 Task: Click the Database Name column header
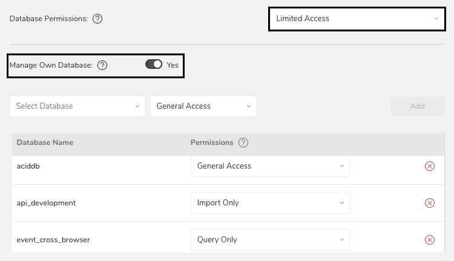[x=45, y=143]
